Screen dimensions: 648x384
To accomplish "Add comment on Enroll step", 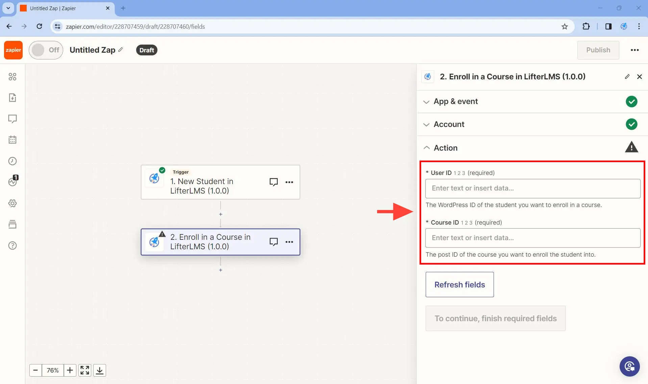I will (274, 242).
